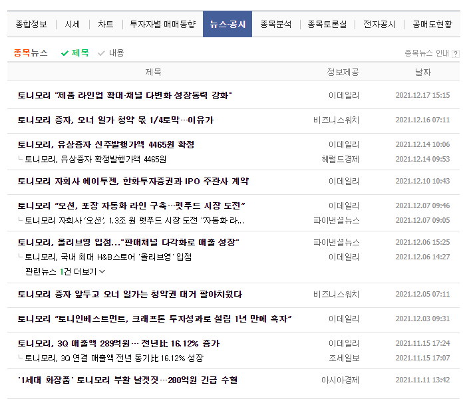Click source 헤럴드경제
This screenshot has height=405, width=467.
tap(341, 160)
